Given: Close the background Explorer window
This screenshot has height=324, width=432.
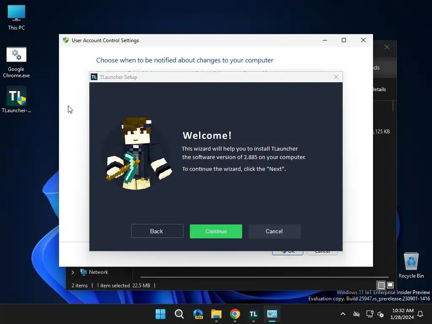Looking at the screenshot, I should (x=387, y=47).
